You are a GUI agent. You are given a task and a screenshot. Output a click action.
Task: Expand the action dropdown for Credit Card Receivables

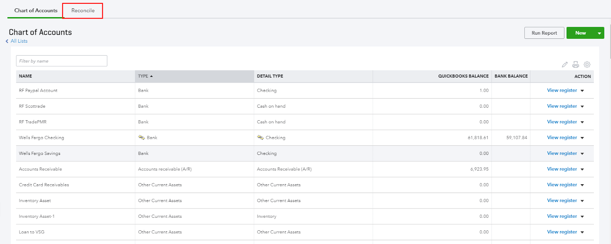582,185
